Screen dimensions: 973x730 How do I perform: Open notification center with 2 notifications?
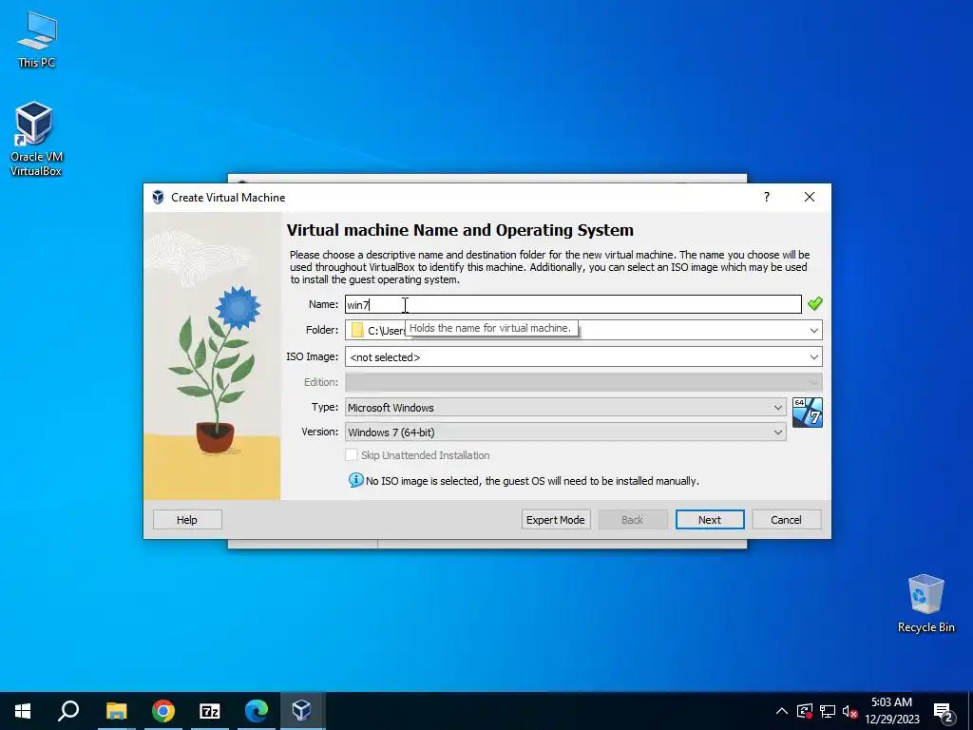coord(944,712)
